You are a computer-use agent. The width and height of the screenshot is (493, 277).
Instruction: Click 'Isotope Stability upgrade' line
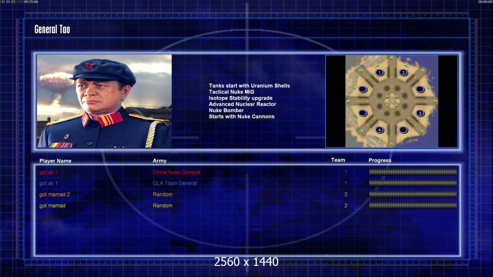coord(240,98)
